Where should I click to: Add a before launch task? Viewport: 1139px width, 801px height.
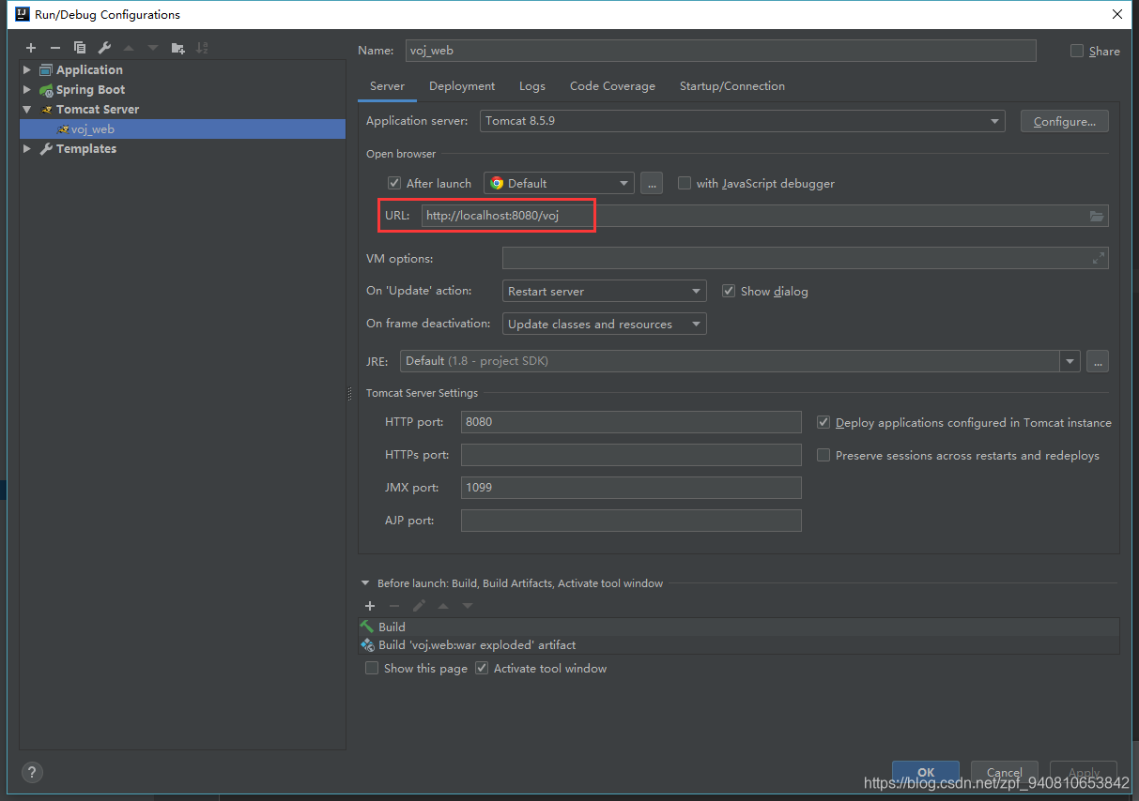coord(370,606)
